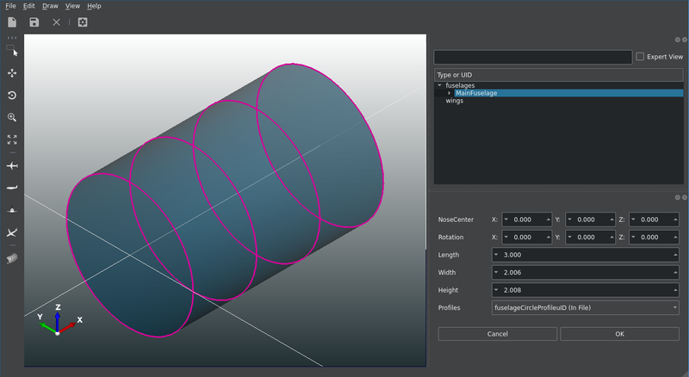Switch to the airplane top view icon
Viewport: 689px width, 377px height.
12,165
